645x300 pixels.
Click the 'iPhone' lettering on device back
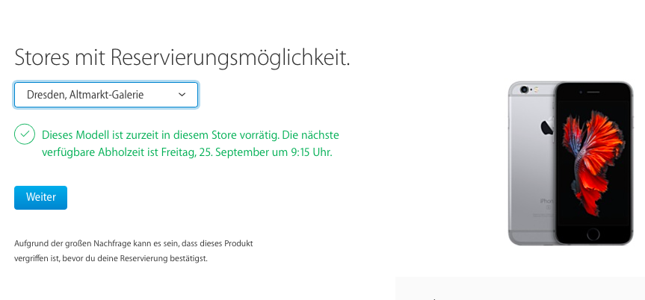click(546, 201)
